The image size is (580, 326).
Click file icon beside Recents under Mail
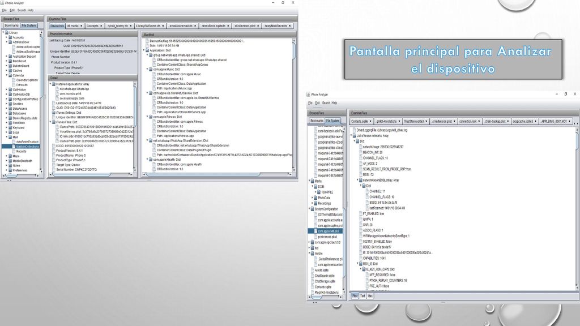(x=14, y=151)
